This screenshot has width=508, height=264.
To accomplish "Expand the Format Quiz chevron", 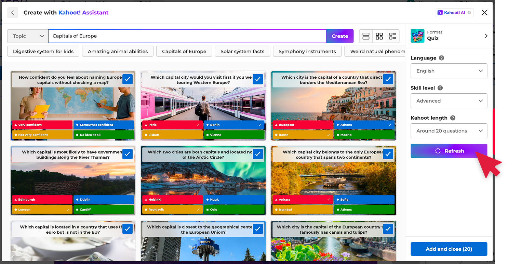I will coord(486,36).
